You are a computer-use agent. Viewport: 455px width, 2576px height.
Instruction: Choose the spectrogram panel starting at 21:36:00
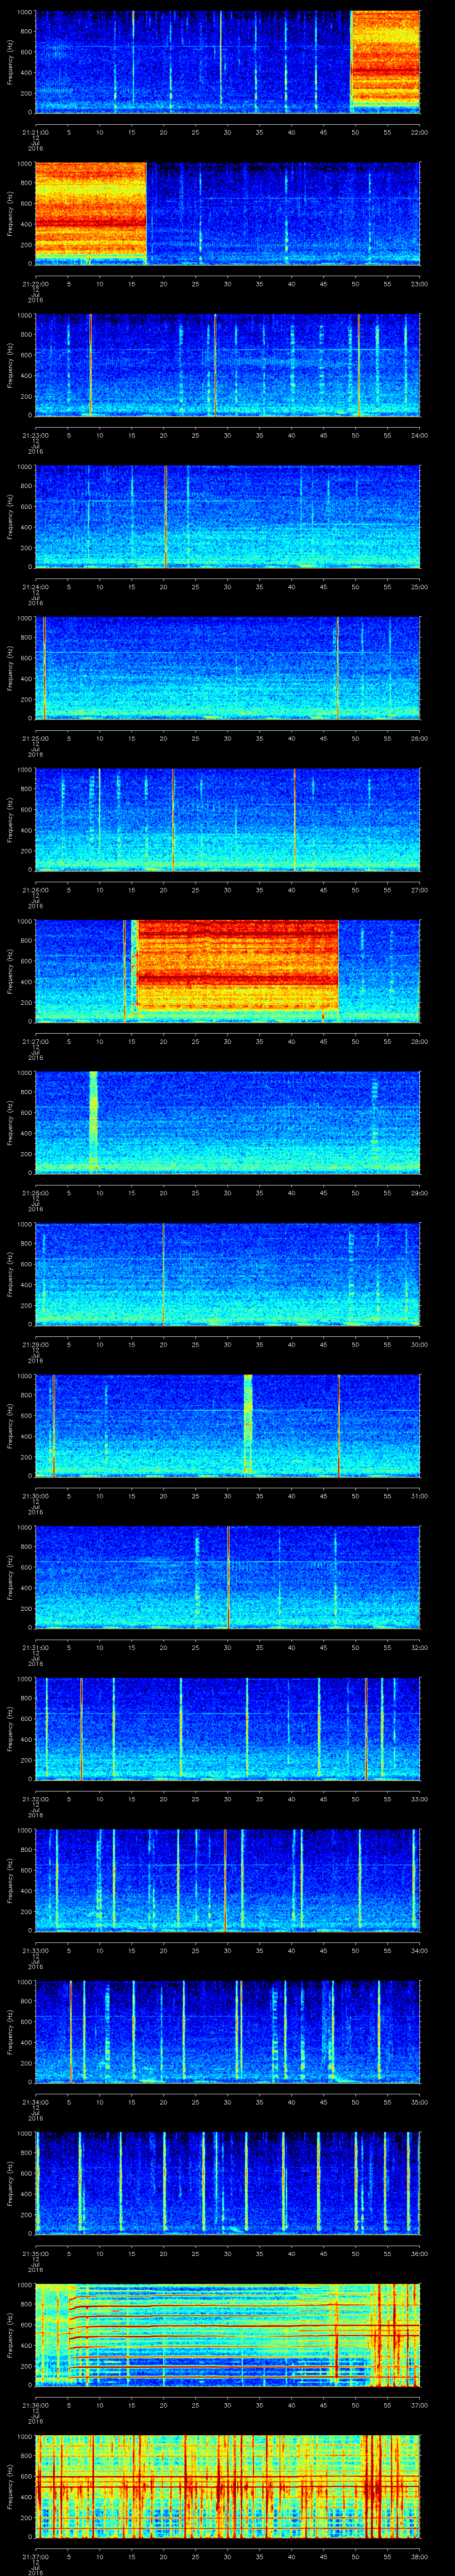(227, 2334)
